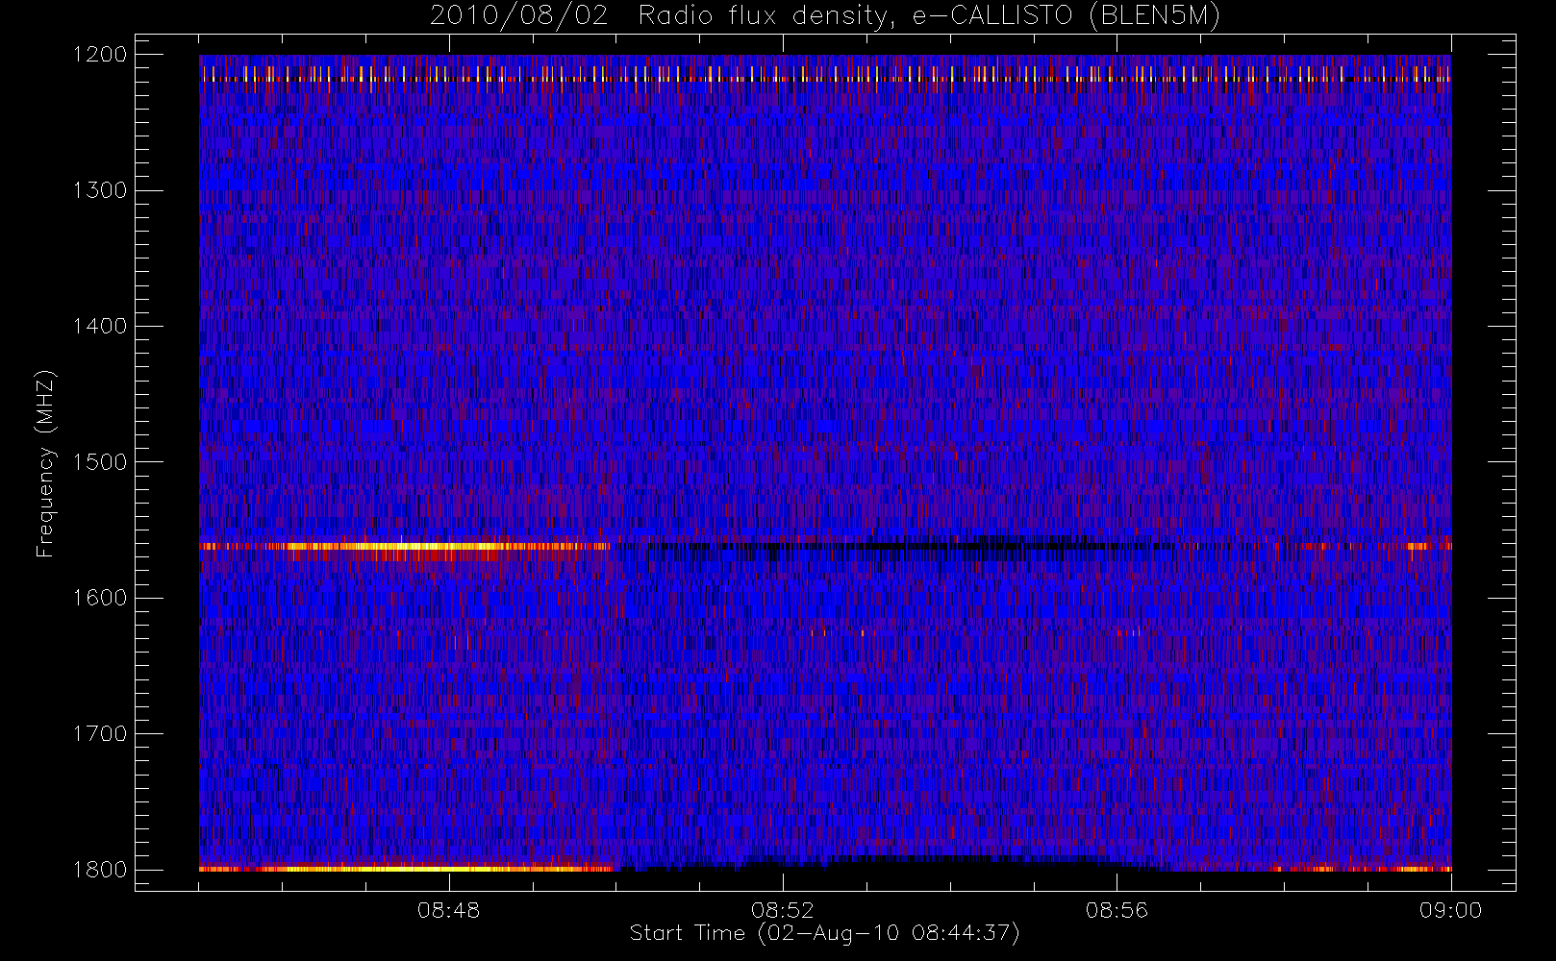This screenshot has height=961, width=1556.
Task: Click the 08:52 time axis label
Action: coord(783,910)
